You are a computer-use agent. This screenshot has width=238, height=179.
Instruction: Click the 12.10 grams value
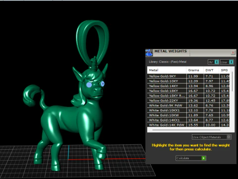click(x=193, y=110)
